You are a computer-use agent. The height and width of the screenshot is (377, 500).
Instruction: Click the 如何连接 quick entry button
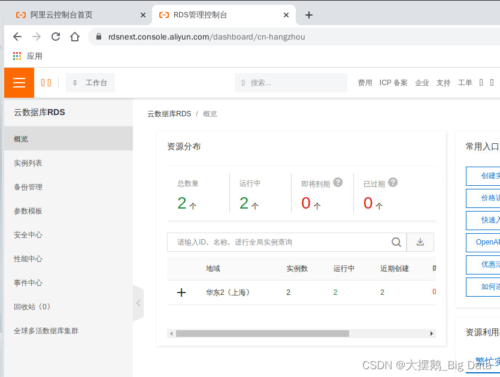click(483, 286)
